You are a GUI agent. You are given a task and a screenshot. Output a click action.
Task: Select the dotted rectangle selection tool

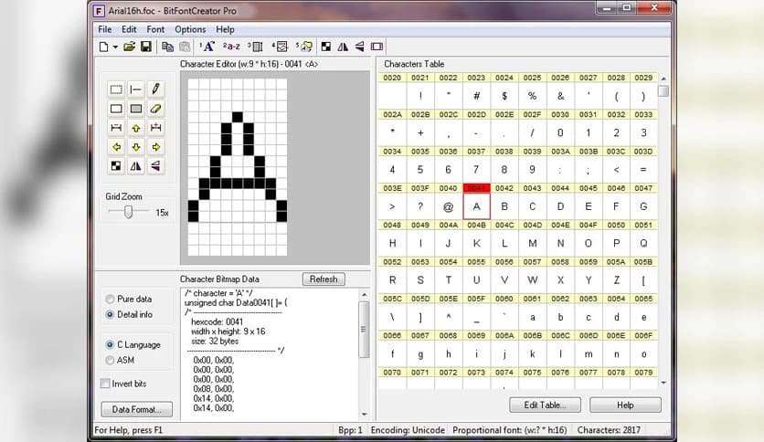116,89
